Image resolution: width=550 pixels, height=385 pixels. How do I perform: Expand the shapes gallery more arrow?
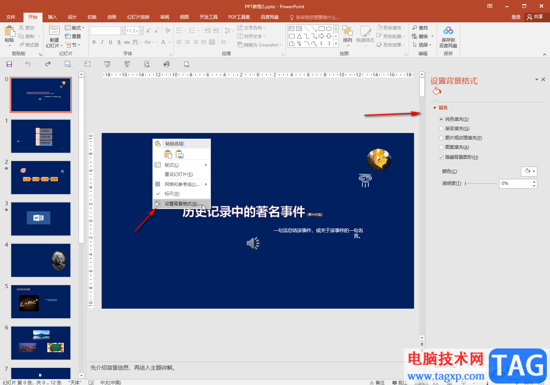point(336,44)
